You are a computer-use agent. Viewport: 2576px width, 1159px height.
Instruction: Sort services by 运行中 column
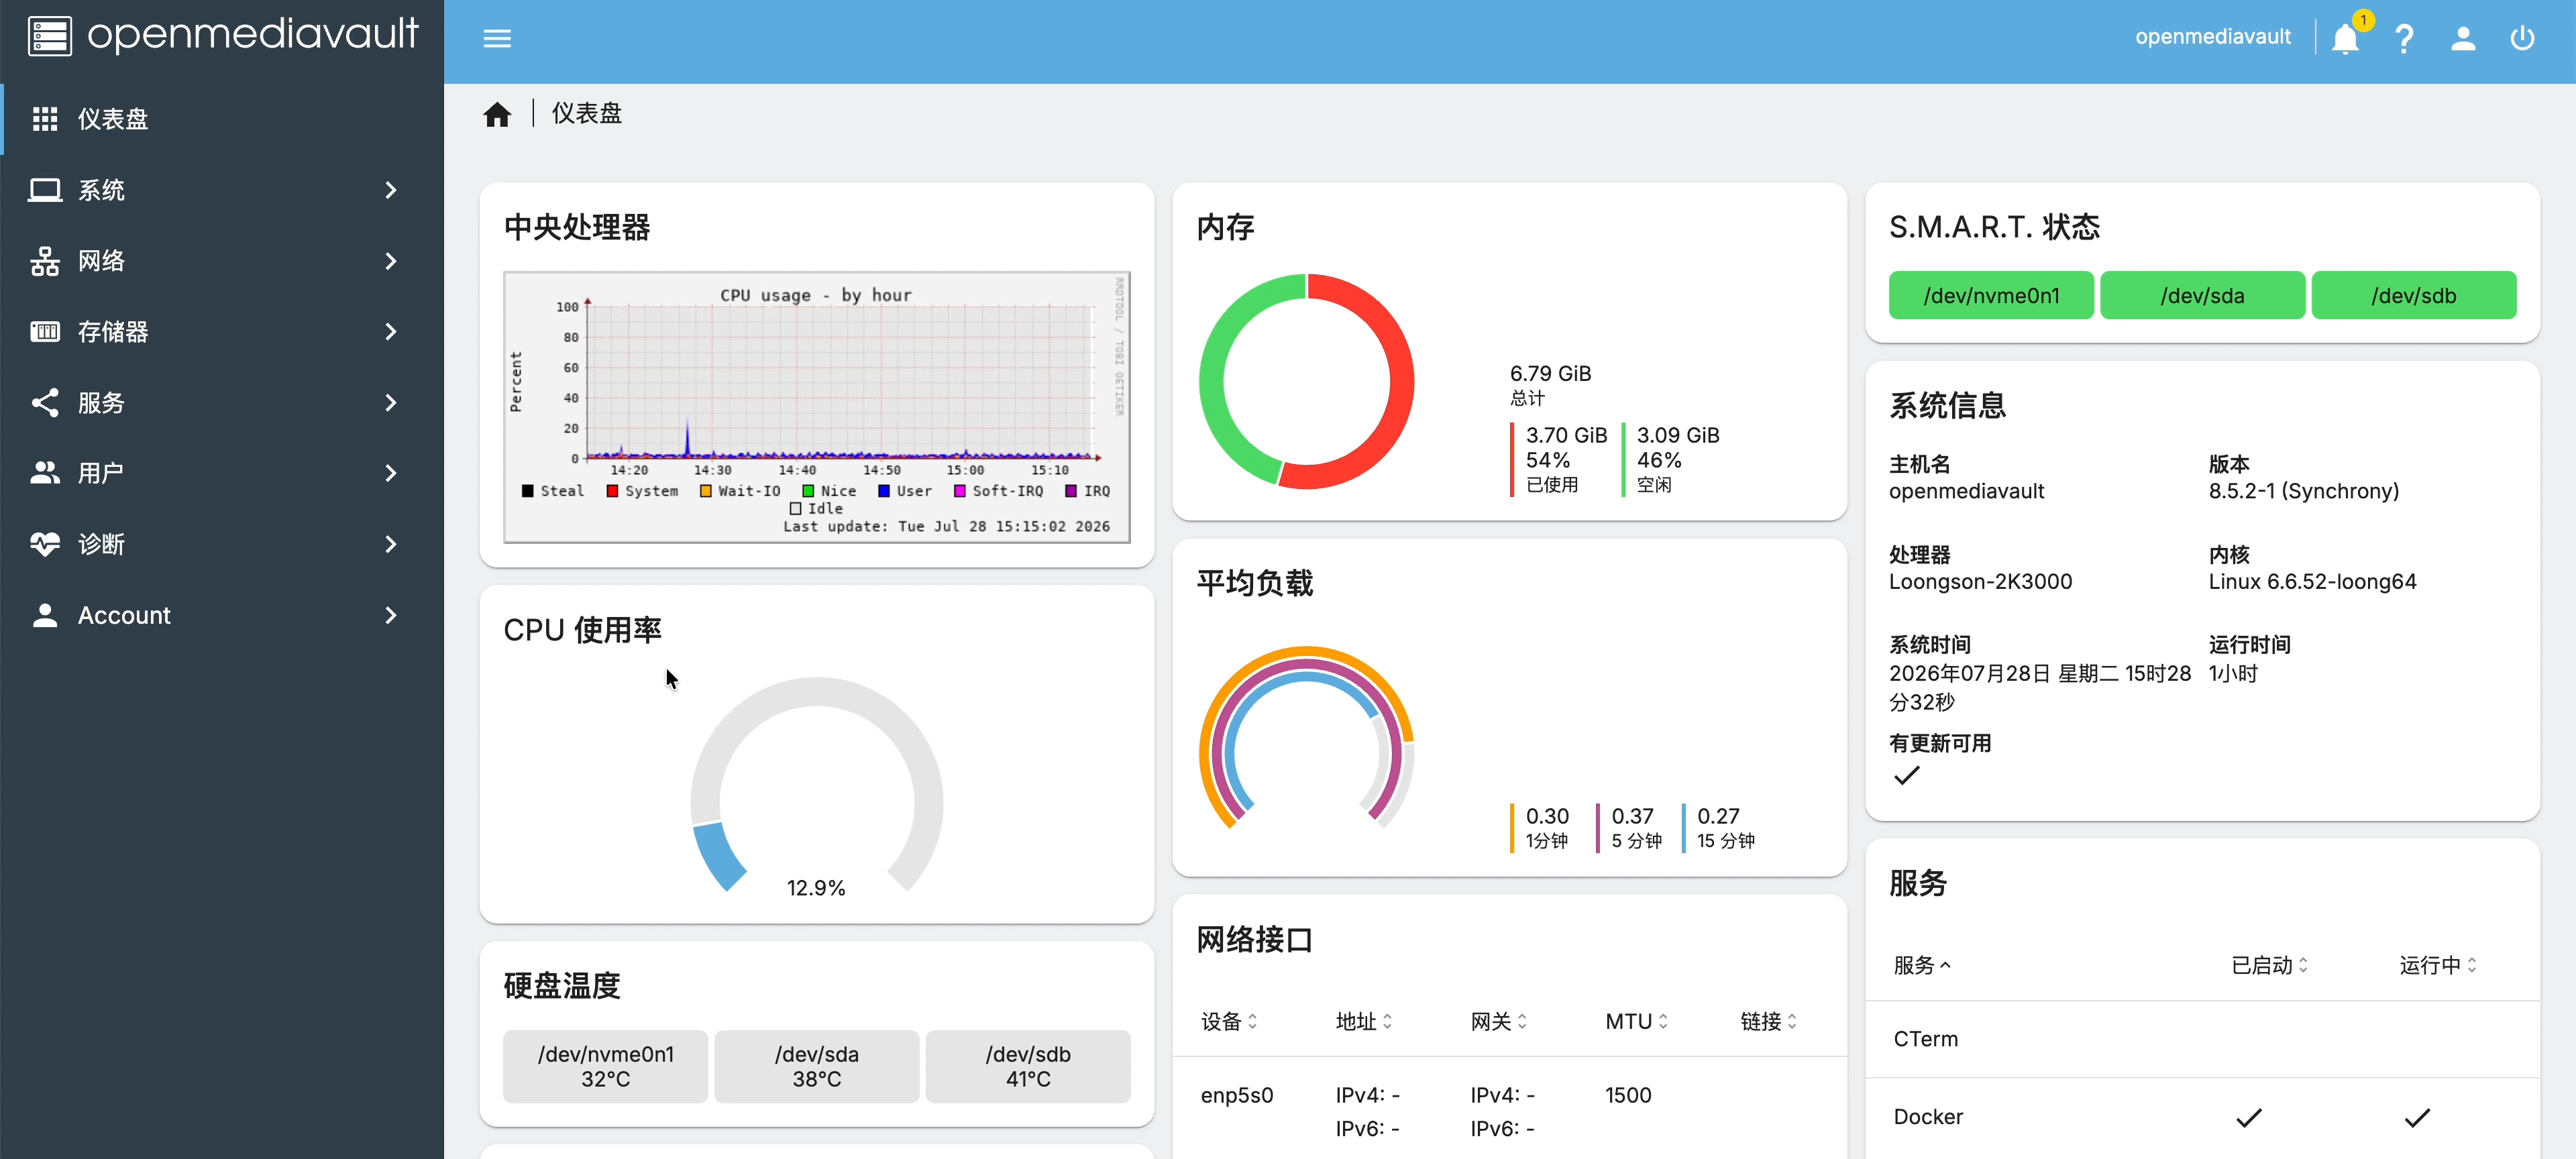(2437, 965)
